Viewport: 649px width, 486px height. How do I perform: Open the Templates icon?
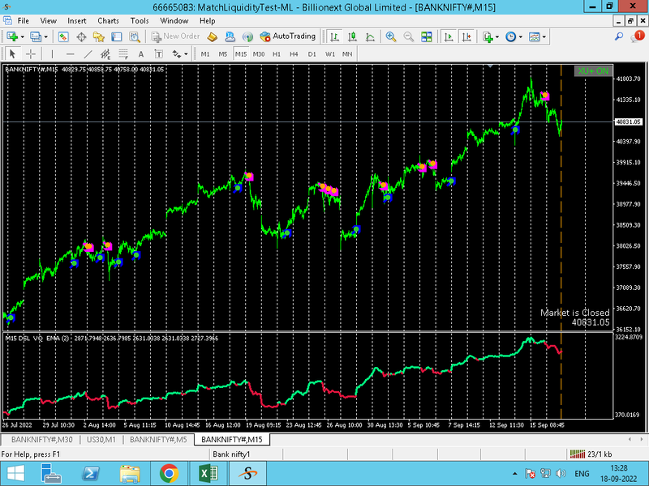[x=535, y=36]
